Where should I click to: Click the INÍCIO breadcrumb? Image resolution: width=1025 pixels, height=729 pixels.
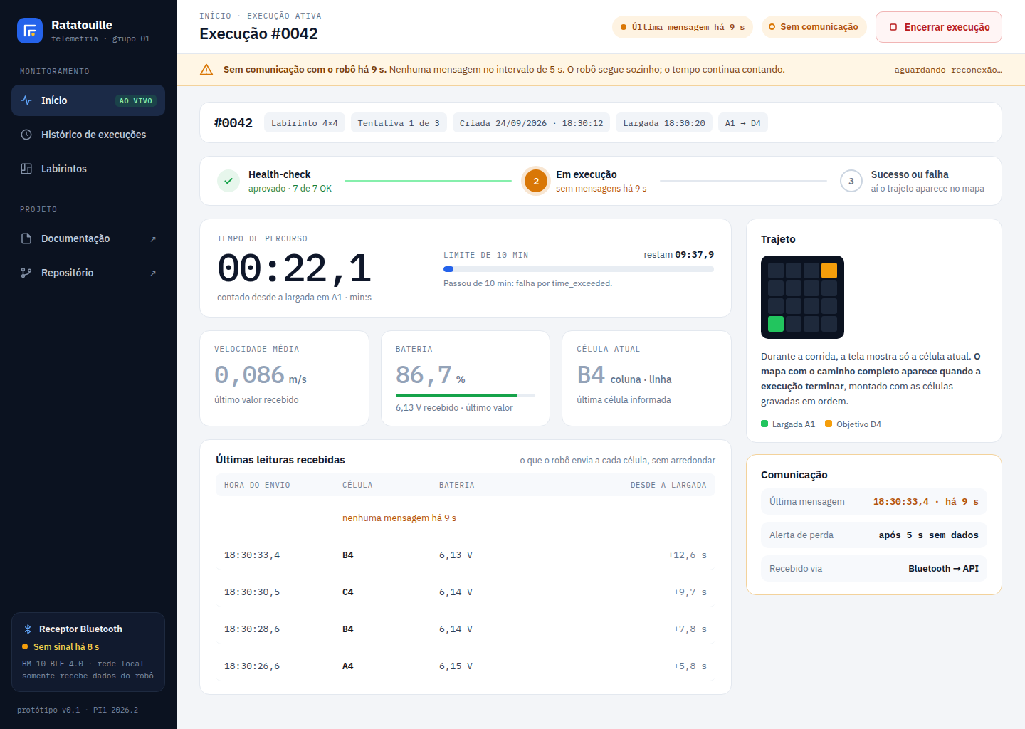215,16
